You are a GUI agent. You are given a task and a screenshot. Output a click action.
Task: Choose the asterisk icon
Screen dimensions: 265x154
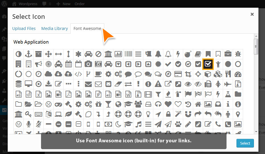point(78,54)
